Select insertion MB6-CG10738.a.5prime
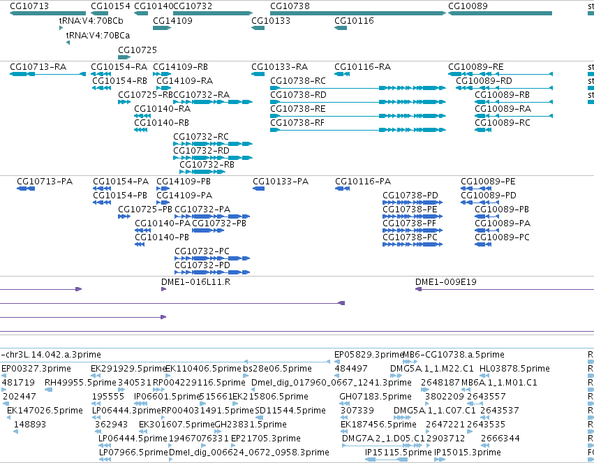This screenshot has width=594, height=463. coord(454,355)
